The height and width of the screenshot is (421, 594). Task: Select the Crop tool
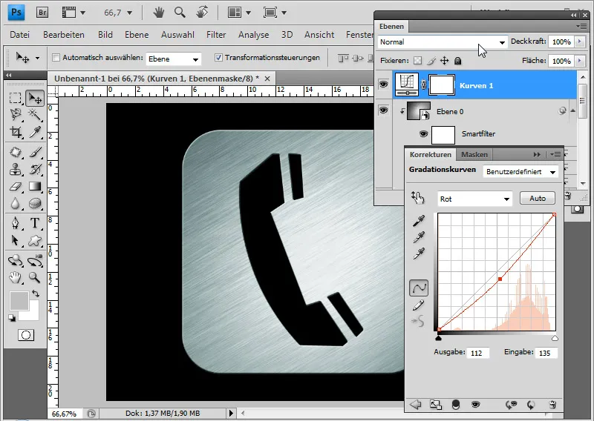[x=15, y=132]
